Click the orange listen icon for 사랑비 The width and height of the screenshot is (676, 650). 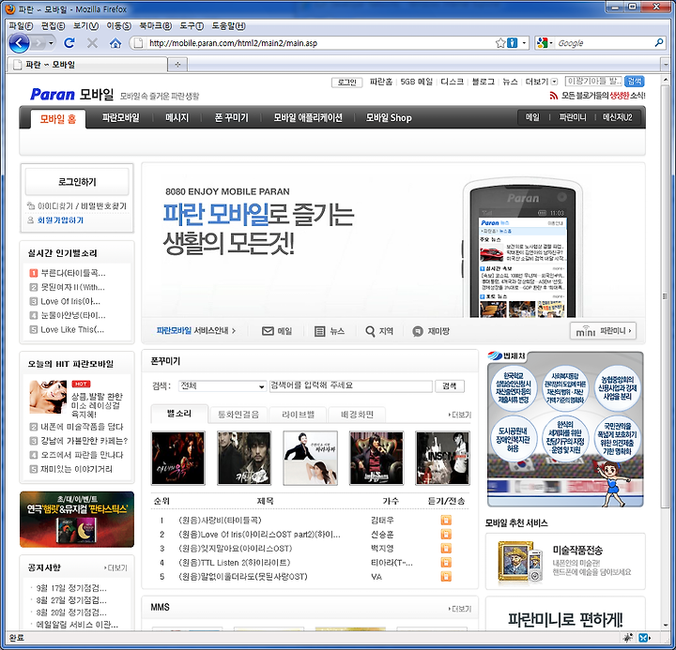coord(446,521)
